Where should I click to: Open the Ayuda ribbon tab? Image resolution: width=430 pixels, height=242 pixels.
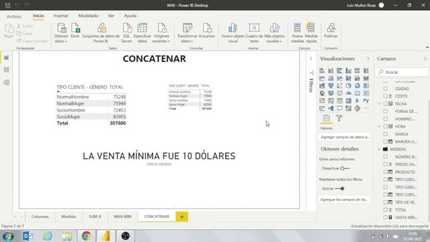pyautogui.click(x=130, y=16)
